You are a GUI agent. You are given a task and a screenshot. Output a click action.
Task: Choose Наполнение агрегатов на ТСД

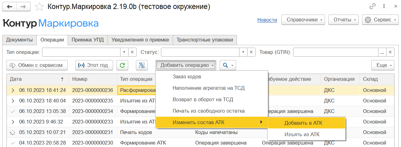coord(212,88)
